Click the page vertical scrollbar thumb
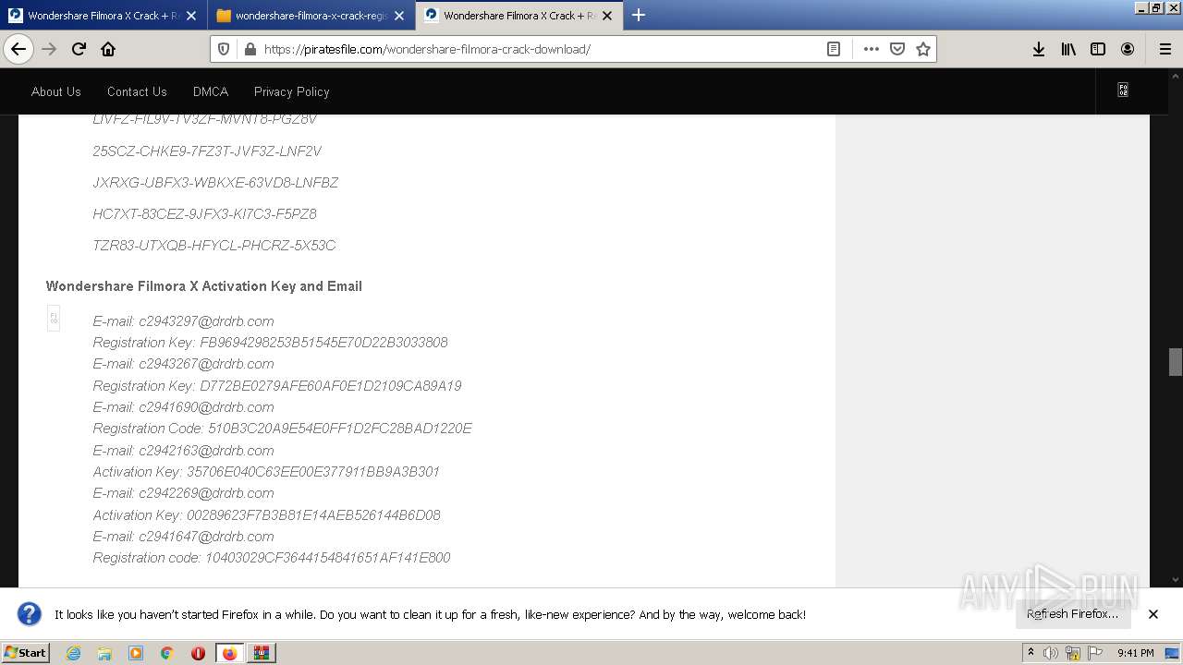Screen dimensions: 1183x665 click(x=1176, y=361)
